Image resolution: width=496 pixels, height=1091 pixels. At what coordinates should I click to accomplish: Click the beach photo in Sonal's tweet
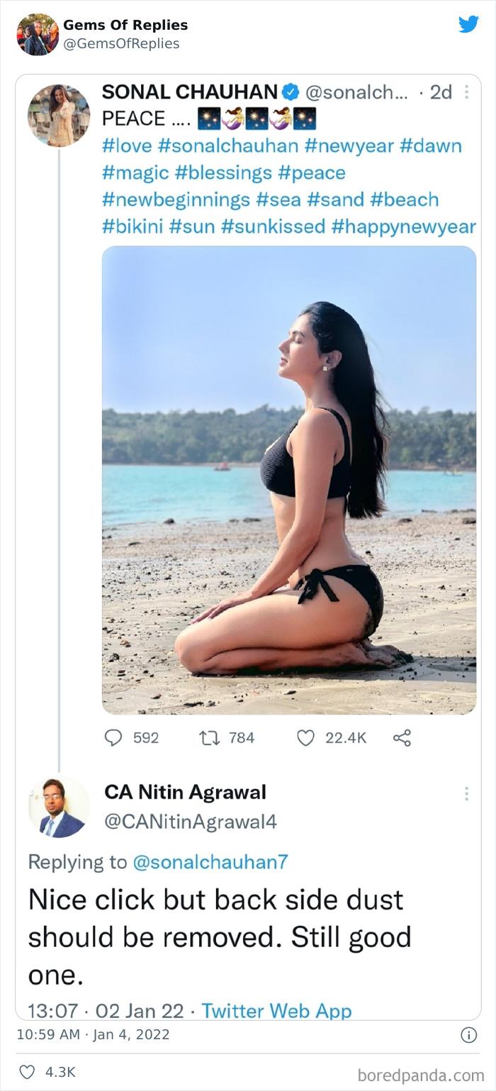(x=289, y=479)
